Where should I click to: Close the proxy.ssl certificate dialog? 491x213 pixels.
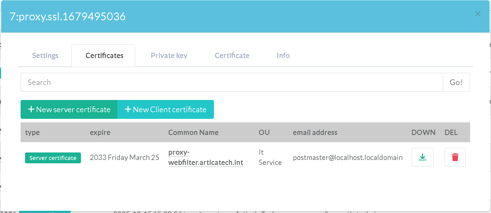478,14
